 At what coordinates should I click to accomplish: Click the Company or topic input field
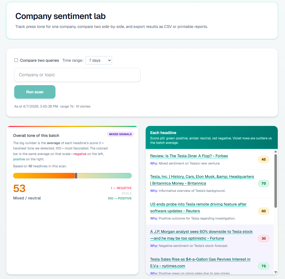click(77, 75)
